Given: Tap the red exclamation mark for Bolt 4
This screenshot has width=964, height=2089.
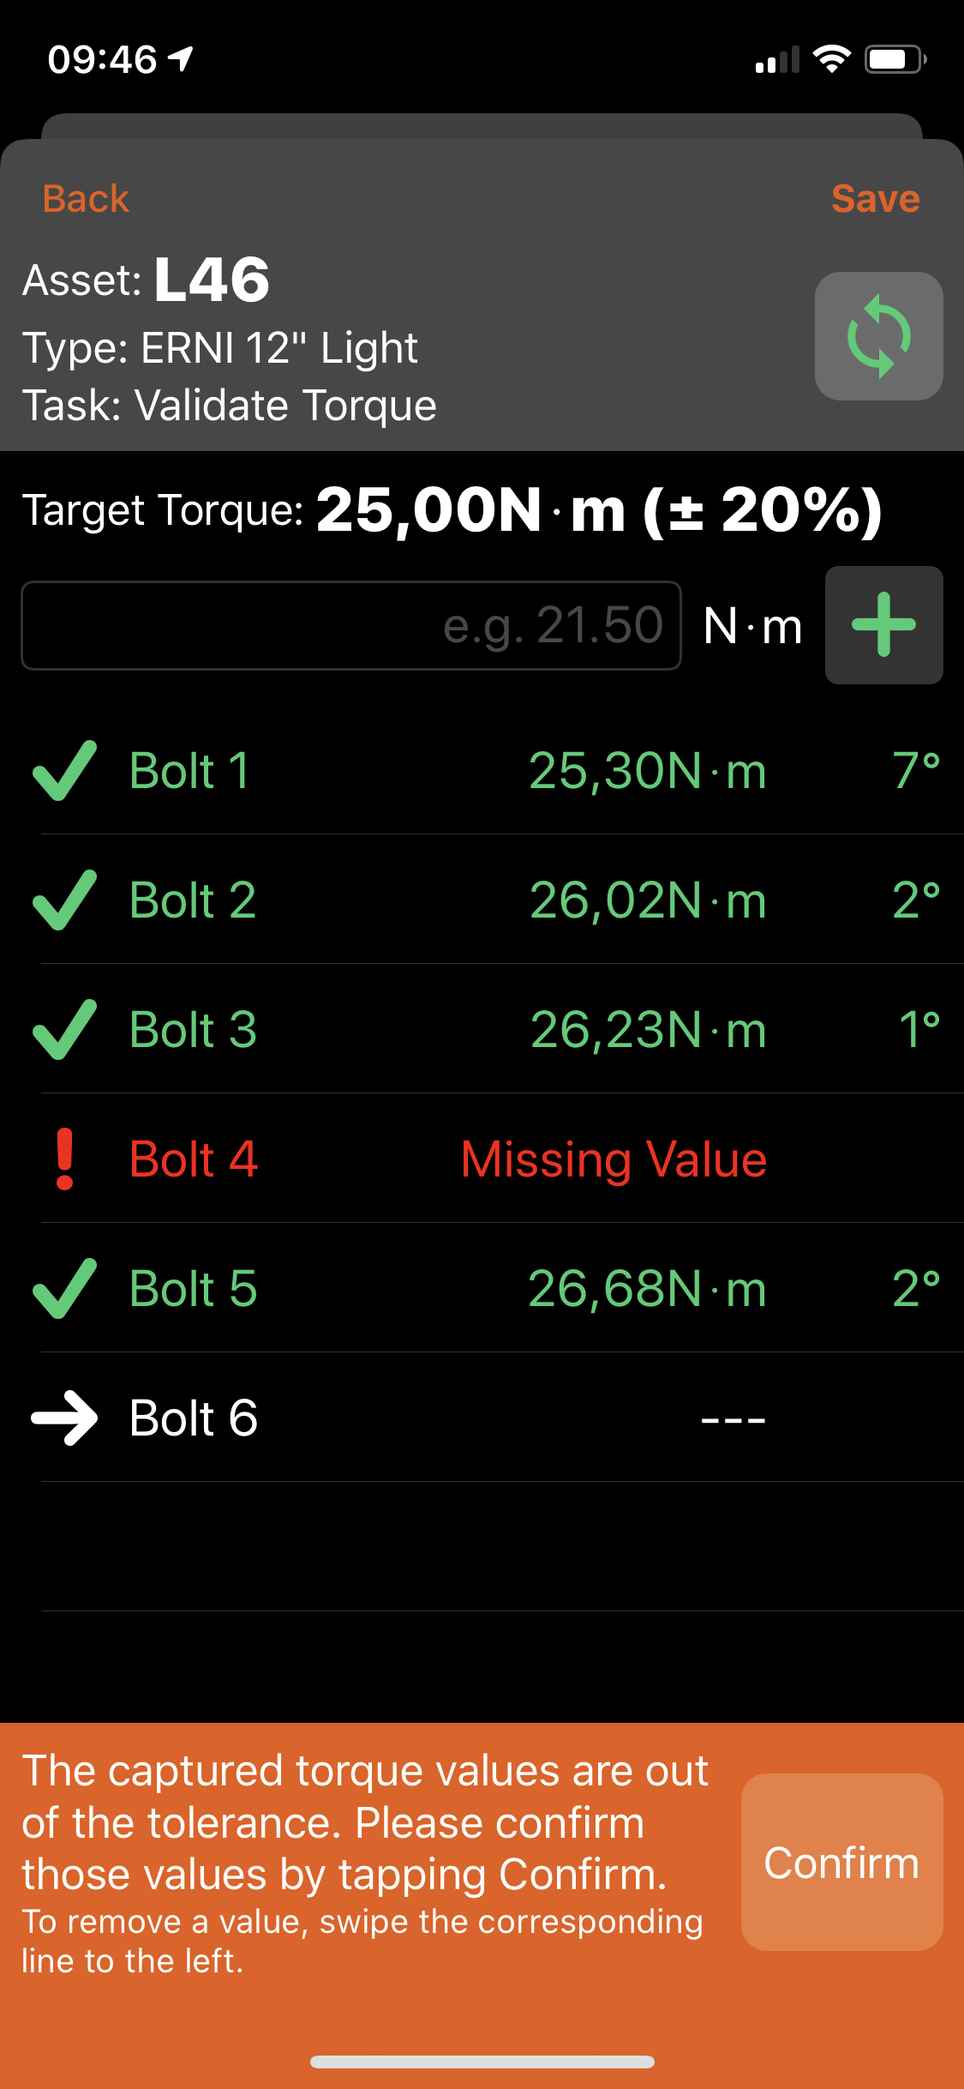Looking at the screenshot, I should [x=64, y=1159].
